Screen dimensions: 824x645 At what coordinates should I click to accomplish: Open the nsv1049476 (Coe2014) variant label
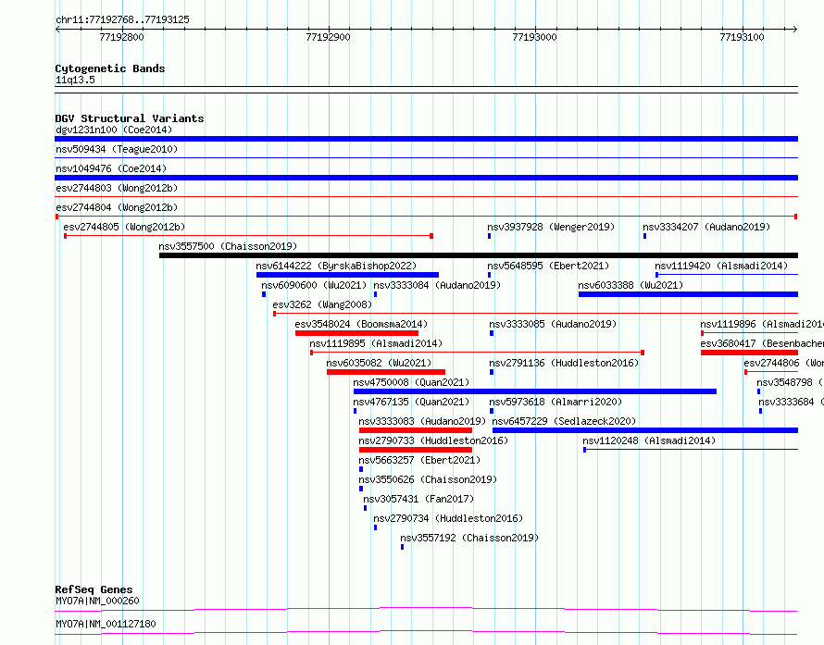(111, 168)
